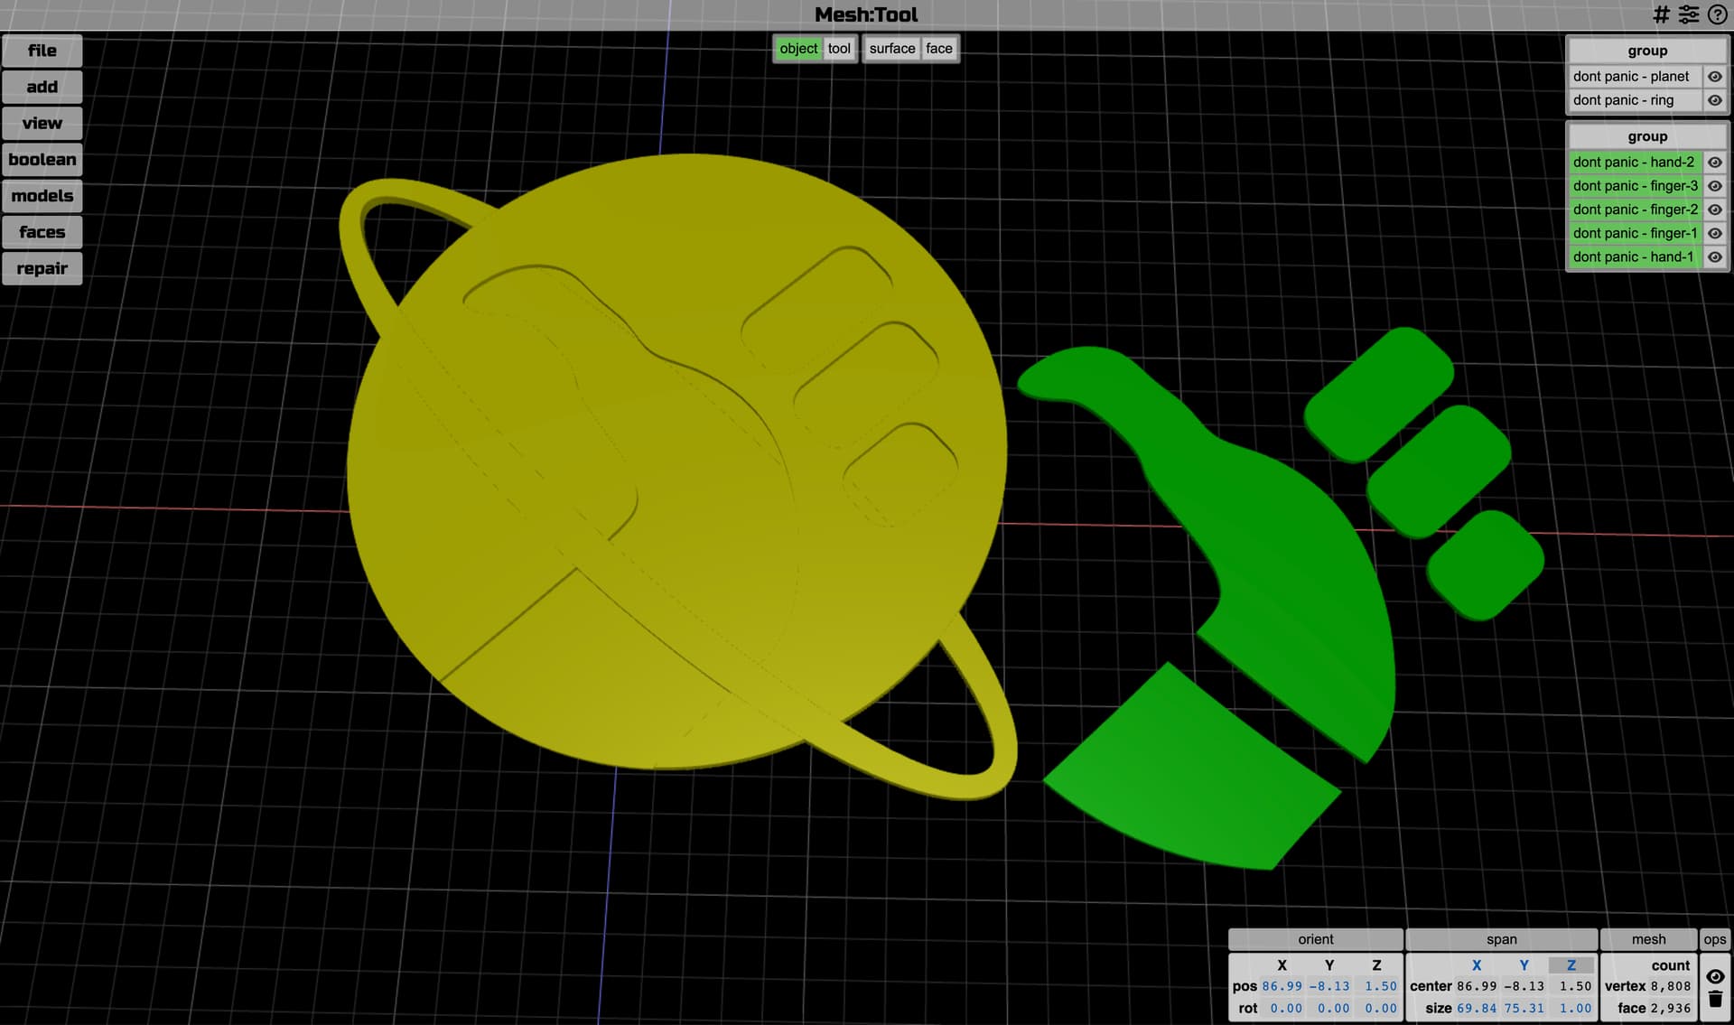This screenshot has height=1025, width=1734.
Task: Edit the pos X value 86.99
Action: (x=1282, y=986)
